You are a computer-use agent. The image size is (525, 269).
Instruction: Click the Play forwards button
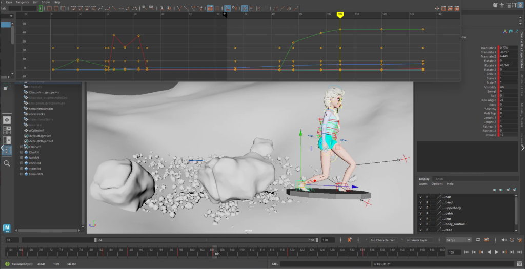[x=496, y=252]
